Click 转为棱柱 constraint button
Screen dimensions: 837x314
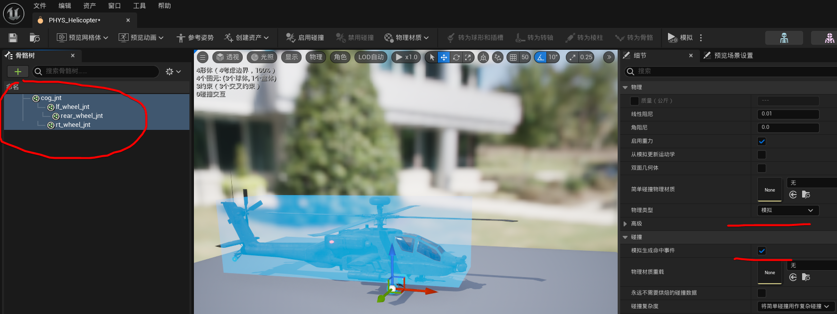pyautogui.click(x=584, y=38)
